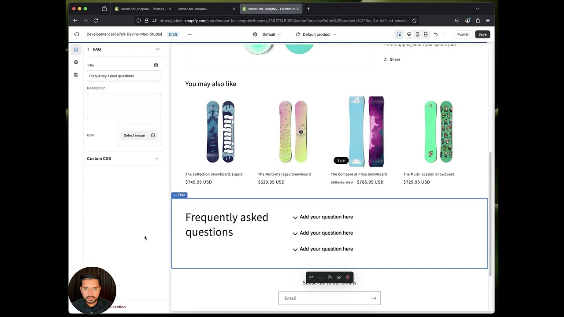564x317 pixels.
Task: Toggle desktop preview mode
Action: tap(409, 34)
